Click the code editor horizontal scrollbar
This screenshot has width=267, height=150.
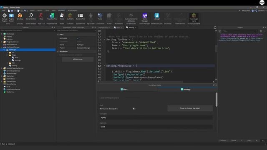tap(141, 82)
